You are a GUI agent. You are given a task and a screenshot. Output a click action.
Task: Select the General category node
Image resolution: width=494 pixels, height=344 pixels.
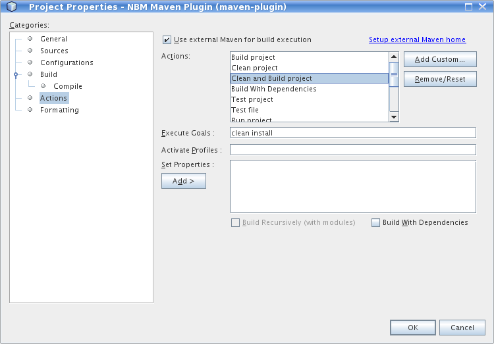click(53, 39)
